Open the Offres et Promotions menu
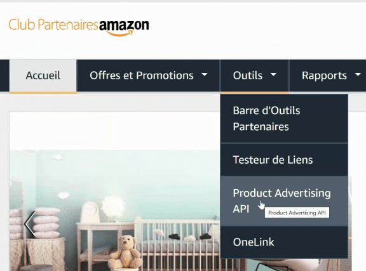Screen dimensions: 366x271 point(142,76)
